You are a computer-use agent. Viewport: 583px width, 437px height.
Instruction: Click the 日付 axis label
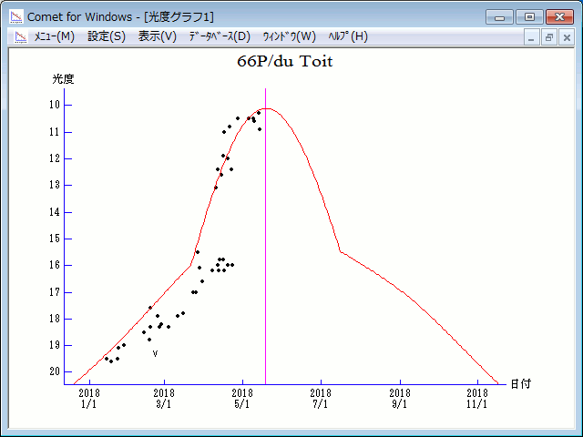520,384
